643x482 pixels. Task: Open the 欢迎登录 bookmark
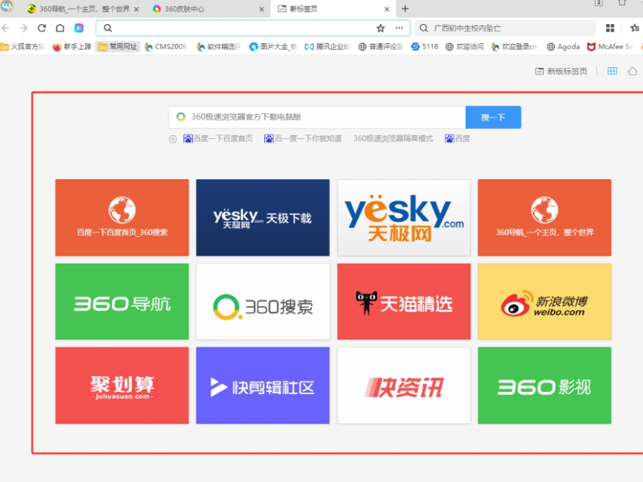(515, 47)
